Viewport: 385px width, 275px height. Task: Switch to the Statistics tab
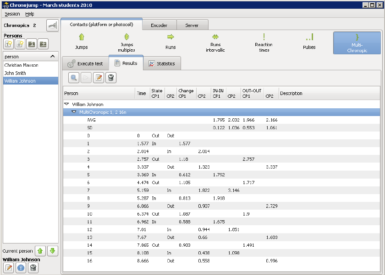click(162, 63)
